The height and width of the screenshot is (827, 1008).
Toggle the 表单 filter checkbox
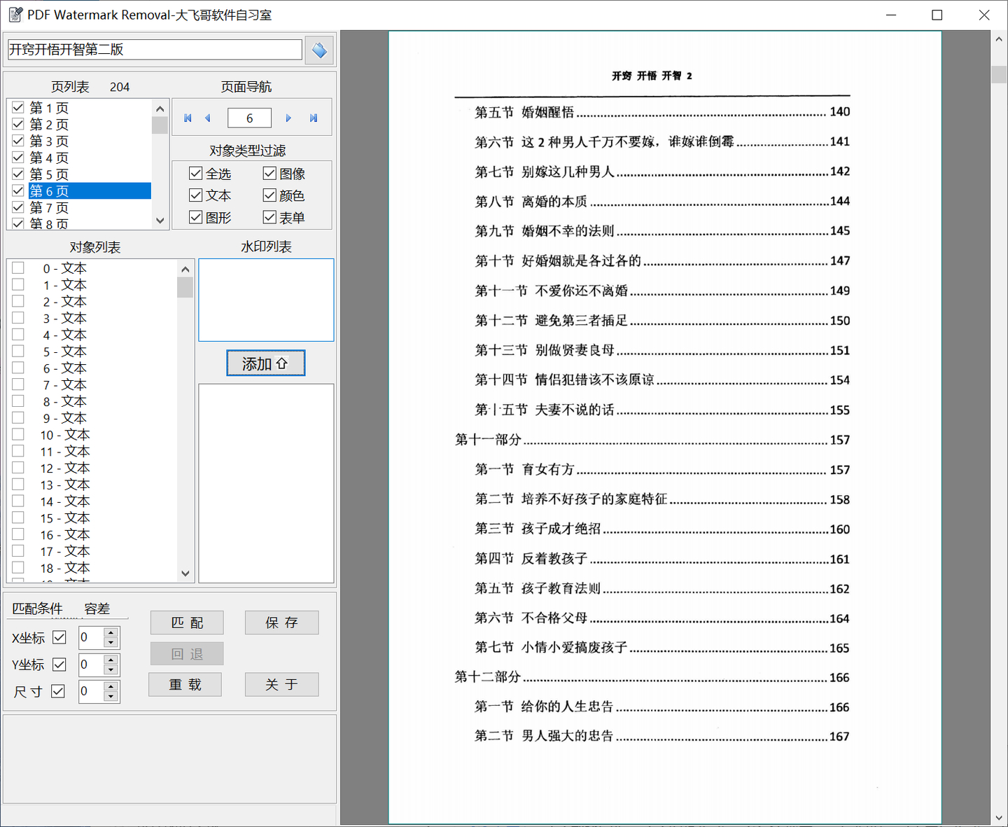pyautogui.click(x=269, y=217)
